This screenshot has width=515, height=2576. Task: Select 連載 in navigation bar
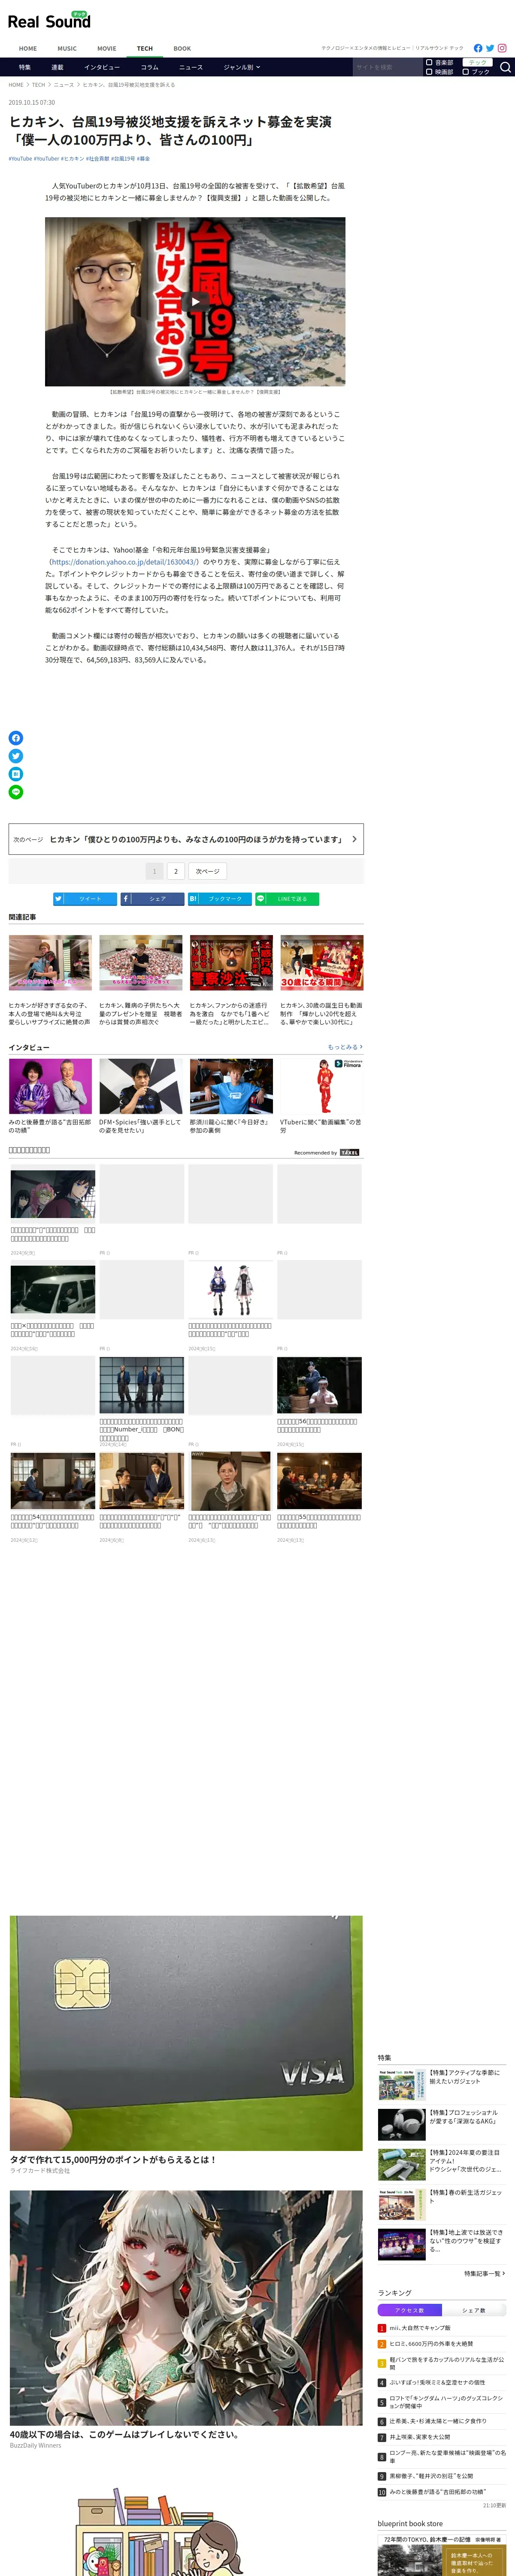[57, 67]
